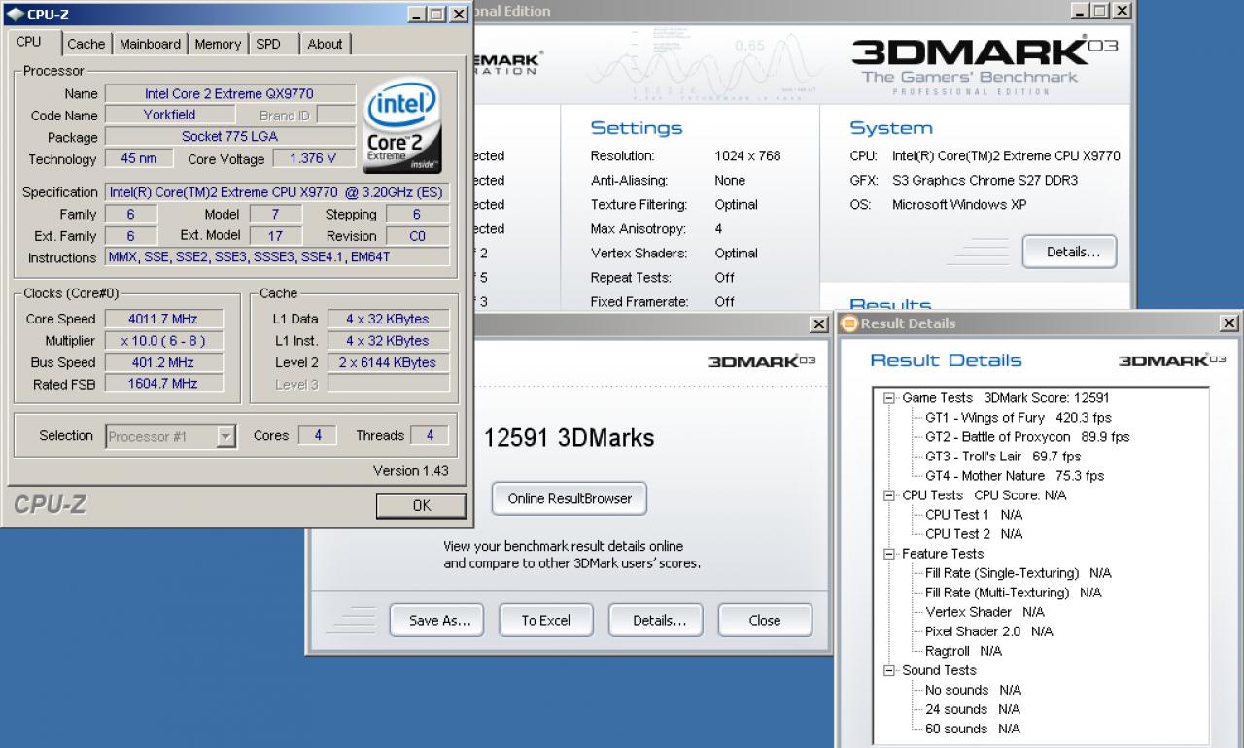Click the Multiplier value x 10.0
This screenshot has width=1244, height=748.
162,341
